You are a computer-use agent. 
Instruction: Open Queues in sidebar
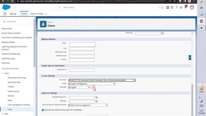[11, 96]
